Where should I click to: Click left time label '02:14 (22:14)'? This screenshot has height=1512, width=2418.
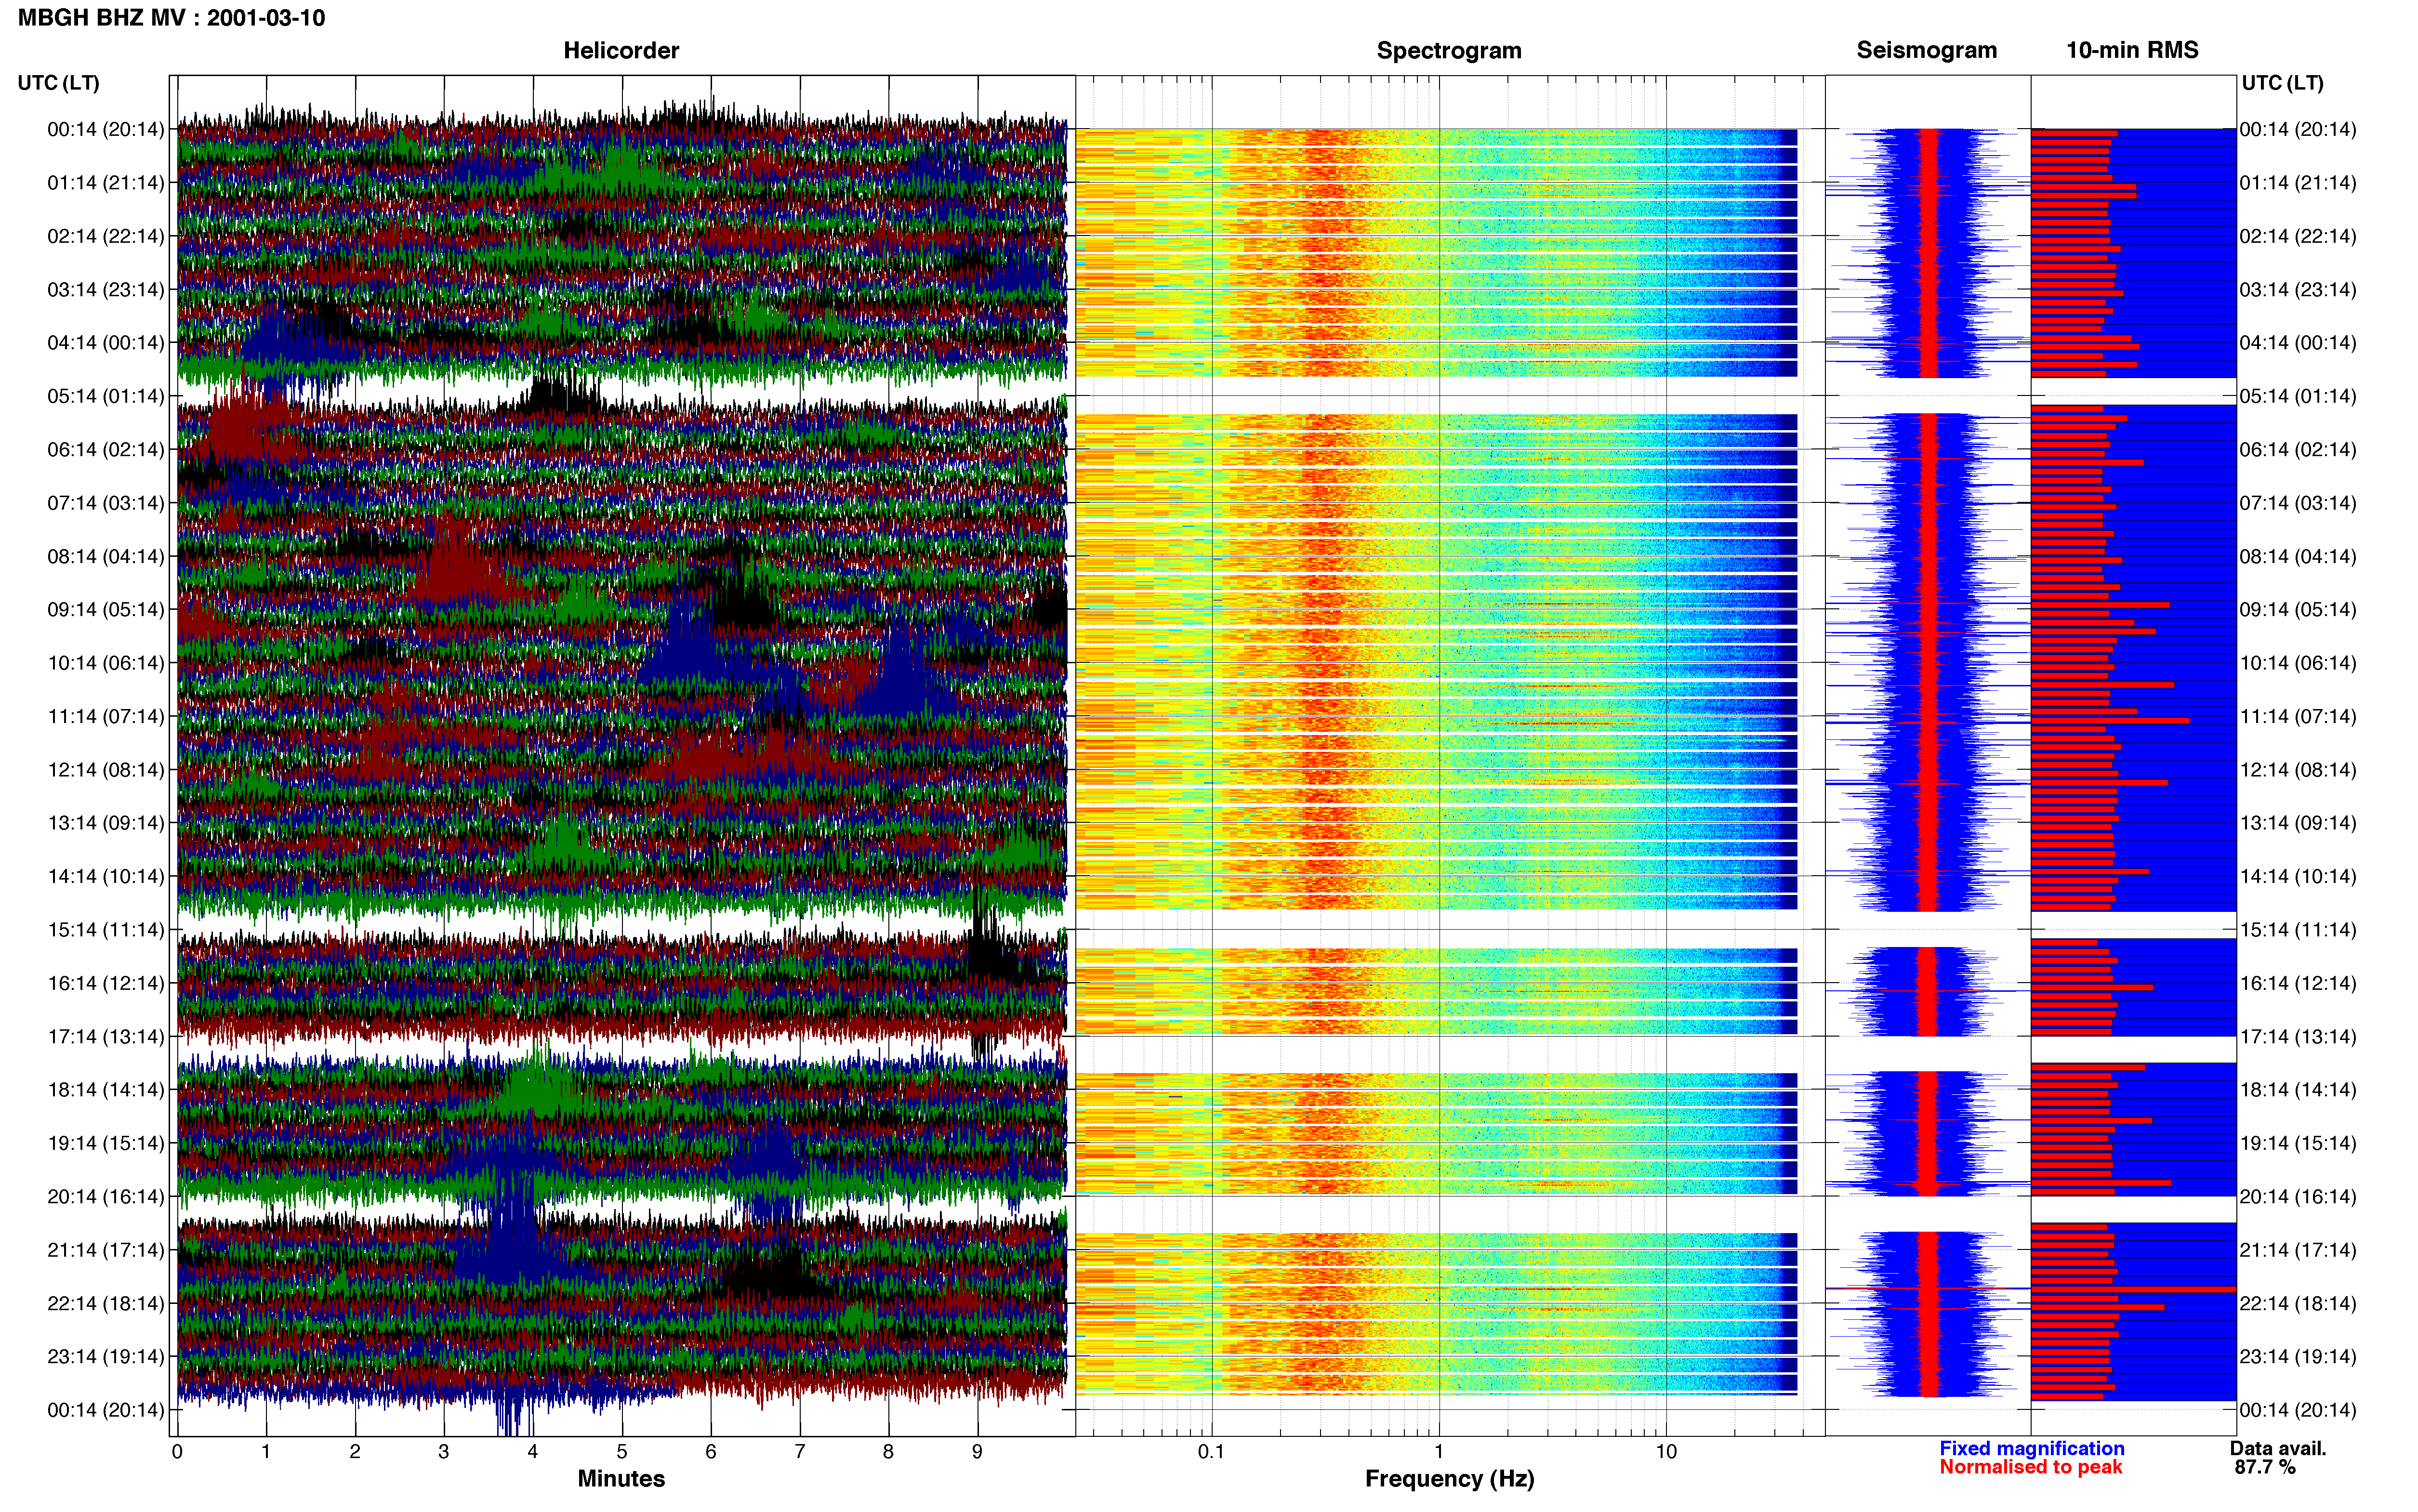coord(106,236)
